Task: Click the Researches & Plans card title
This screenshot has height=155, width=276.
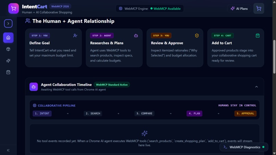Action: [107, 43]
